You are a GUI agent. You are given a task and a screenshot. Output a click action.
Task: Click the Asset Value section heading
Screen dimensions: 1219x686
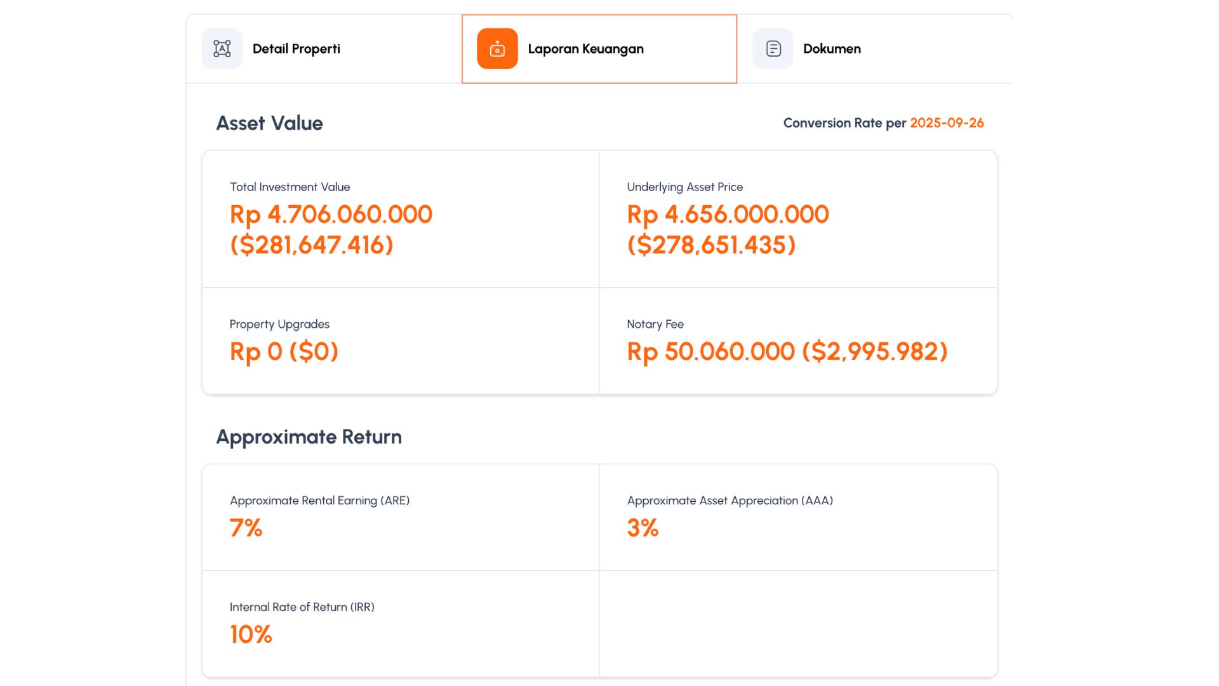(269, 123)
